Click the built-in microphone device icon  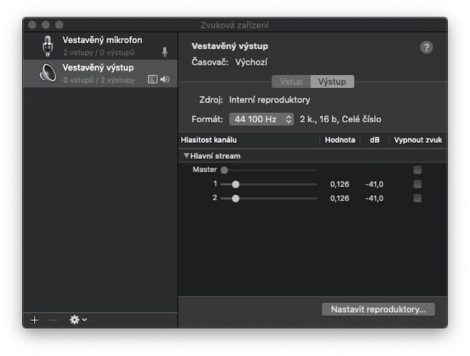[x=48, y=46]
